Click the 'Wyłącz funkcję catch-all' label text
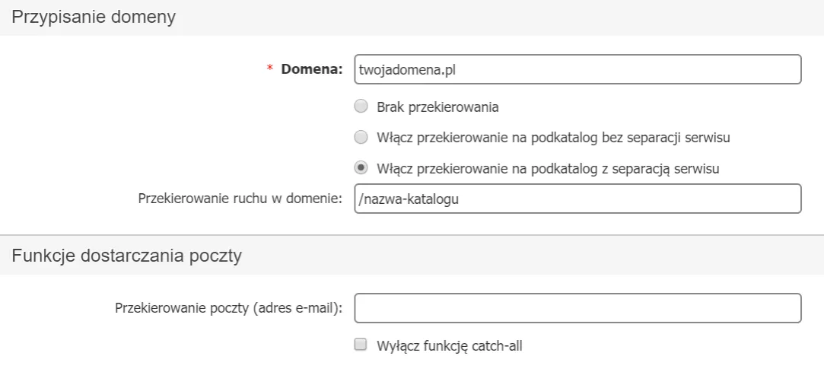The width and height of the screenshot is (824, 372). pos(450,345)
